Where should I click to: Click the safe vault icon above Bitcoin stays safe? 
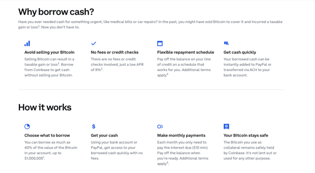point(226,126)
